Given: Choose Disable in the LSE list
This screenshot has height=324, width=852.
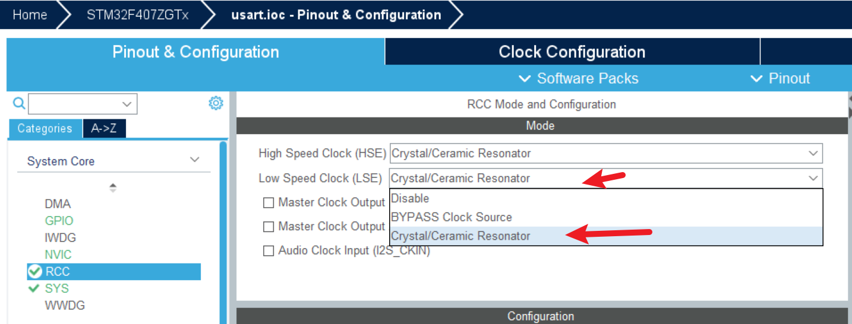Looking at the screenshot, I should (x=410, y=198).
